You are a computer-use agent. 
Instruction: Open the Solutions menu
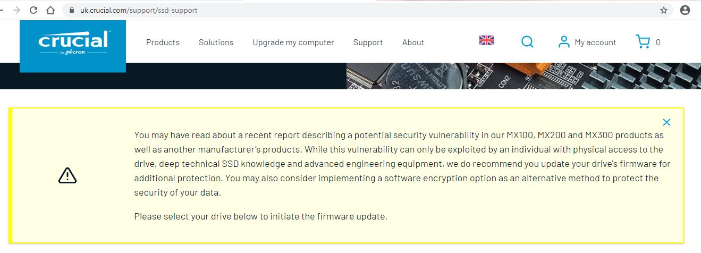[x=216, y=43]
